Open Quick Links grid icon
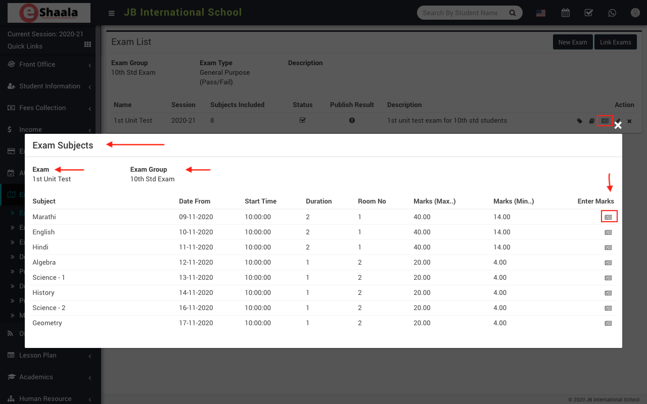The height and width of the screenshot is (404, 647). point(87,45)
